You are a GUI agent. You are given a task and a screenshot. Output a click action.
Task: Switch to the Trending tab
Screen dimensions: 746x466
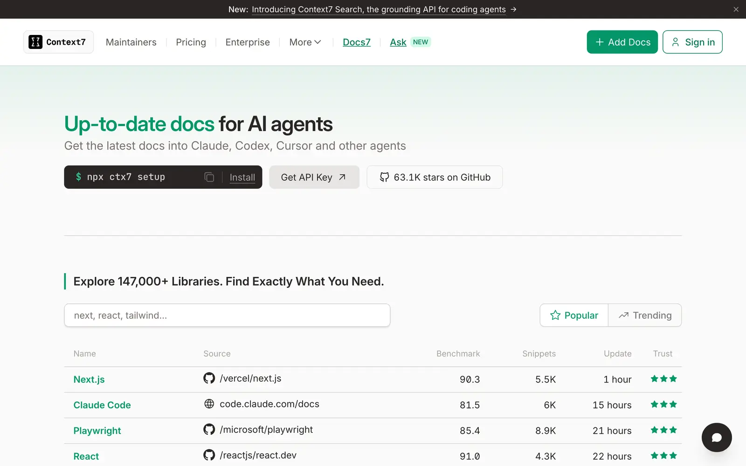tap(645, 315)
